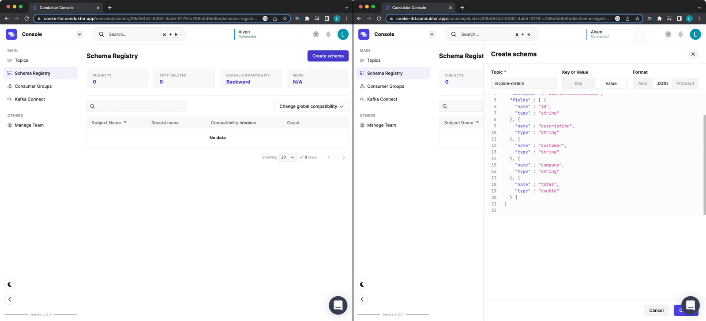This screenshot has width=706, height=321.
Task: Go to Kafka Connect in left window sidebar
Action: pyautogui.click(x=30, y=99)
